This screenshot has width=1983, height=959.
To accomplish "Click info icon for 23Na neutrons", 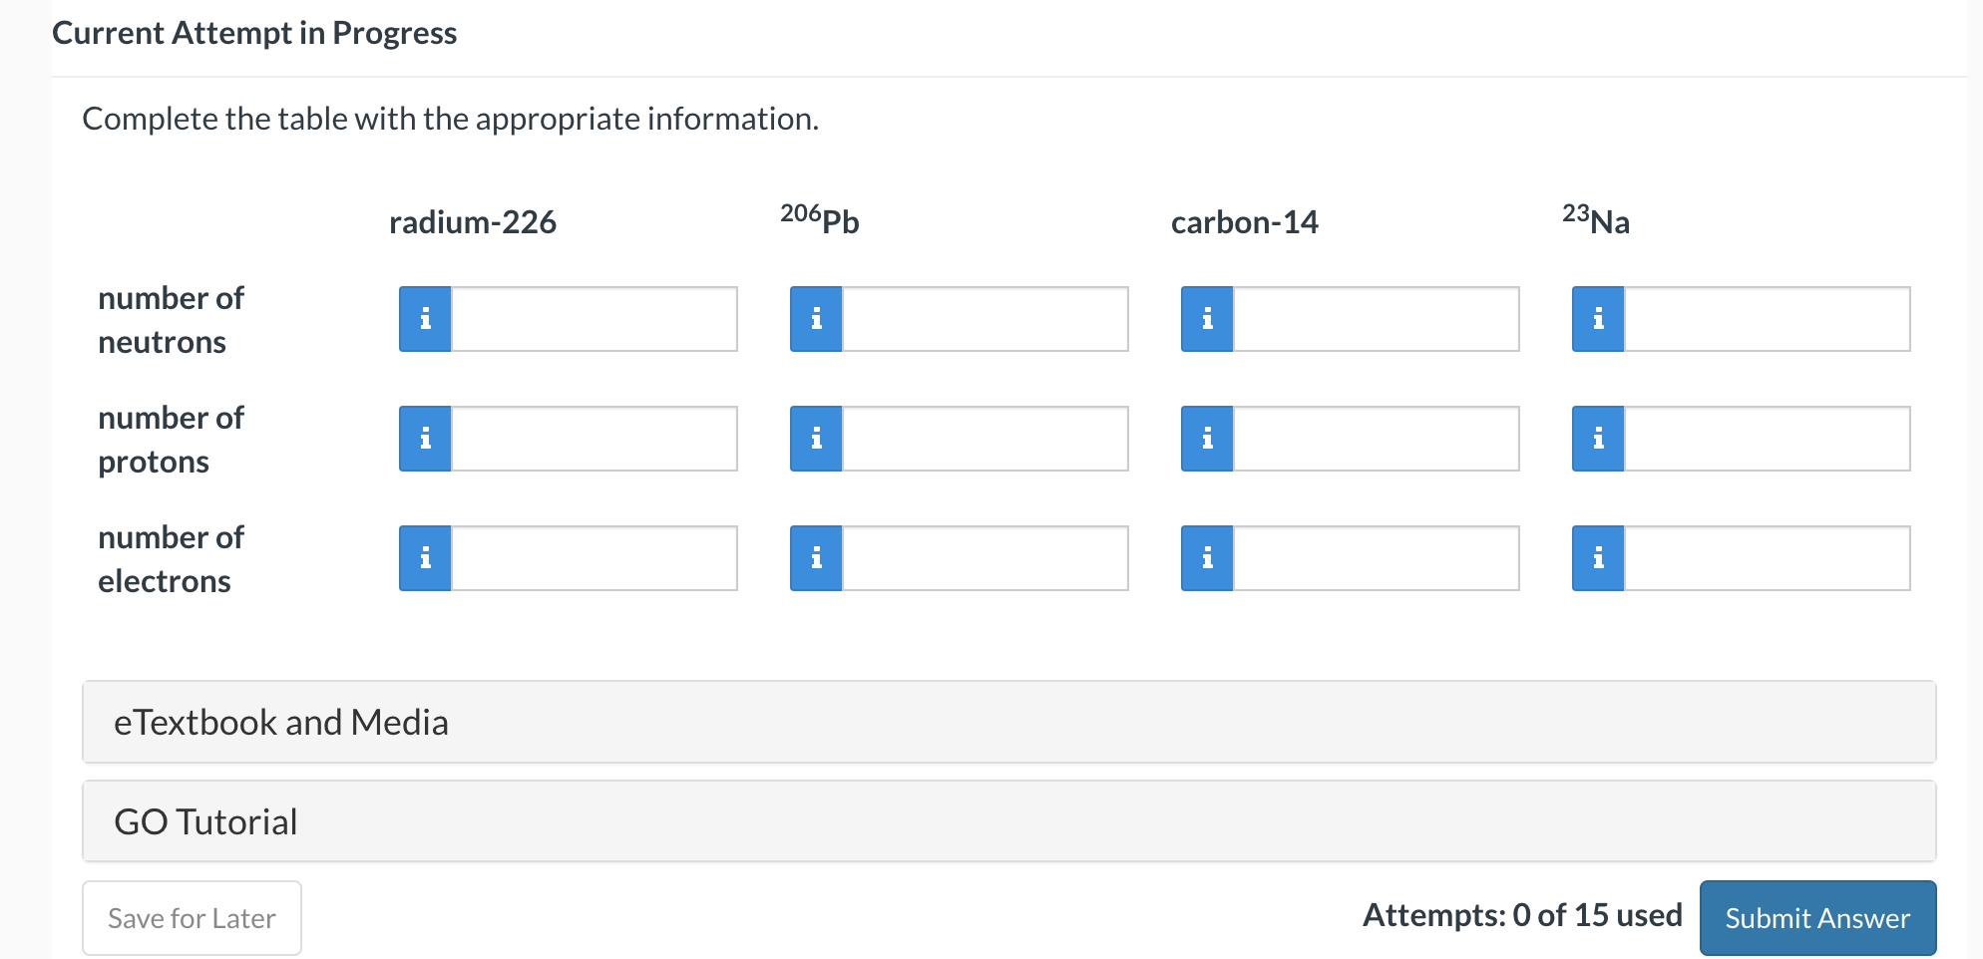I will (1598, 319).
